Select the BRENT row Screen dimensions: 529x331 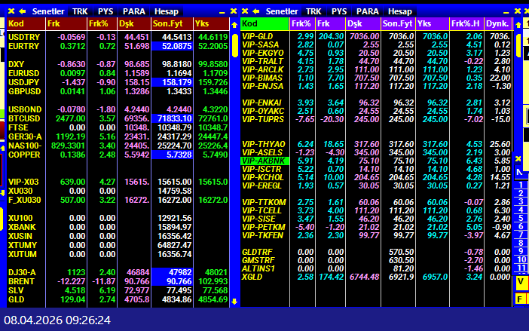(118, 281)
